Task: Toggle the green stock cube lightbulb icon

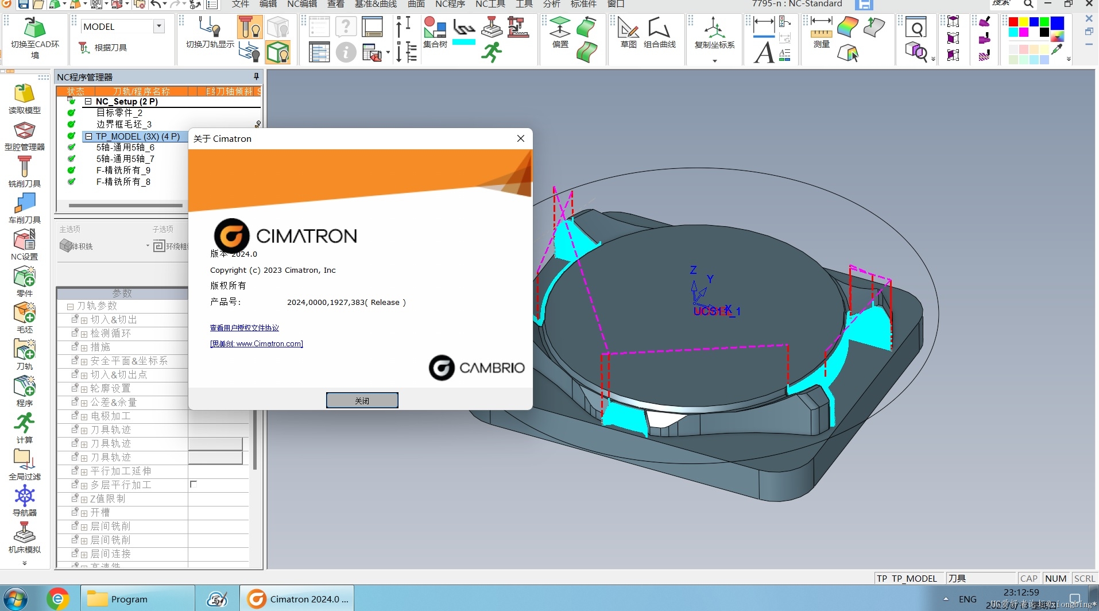Action: (x=278, y=52)
